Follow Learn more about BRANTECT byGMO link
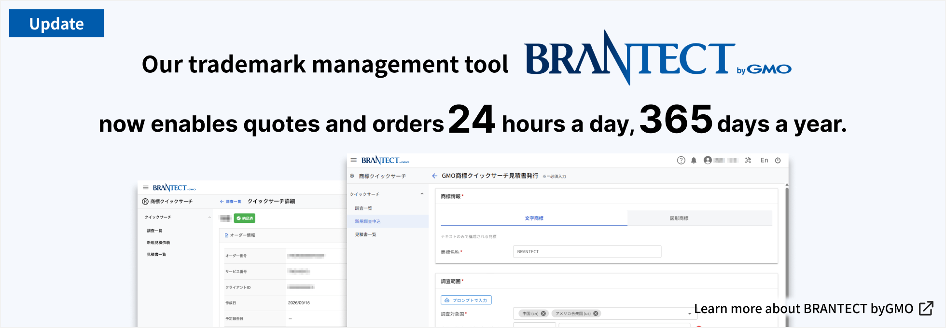This screenshot has height=328, width=946. tap(804, 309)
